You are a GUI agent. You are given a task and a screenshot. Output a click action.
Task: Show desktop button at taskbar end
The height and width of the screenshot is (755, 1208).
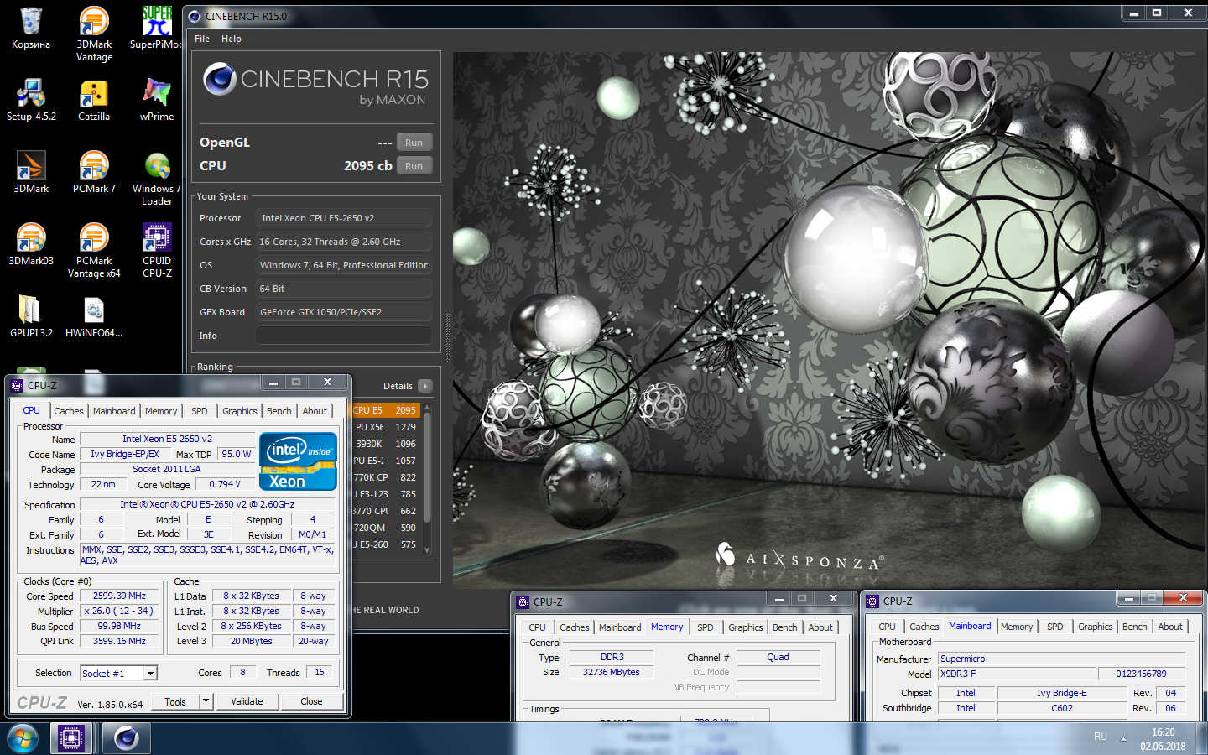[x=1202, y=739]
